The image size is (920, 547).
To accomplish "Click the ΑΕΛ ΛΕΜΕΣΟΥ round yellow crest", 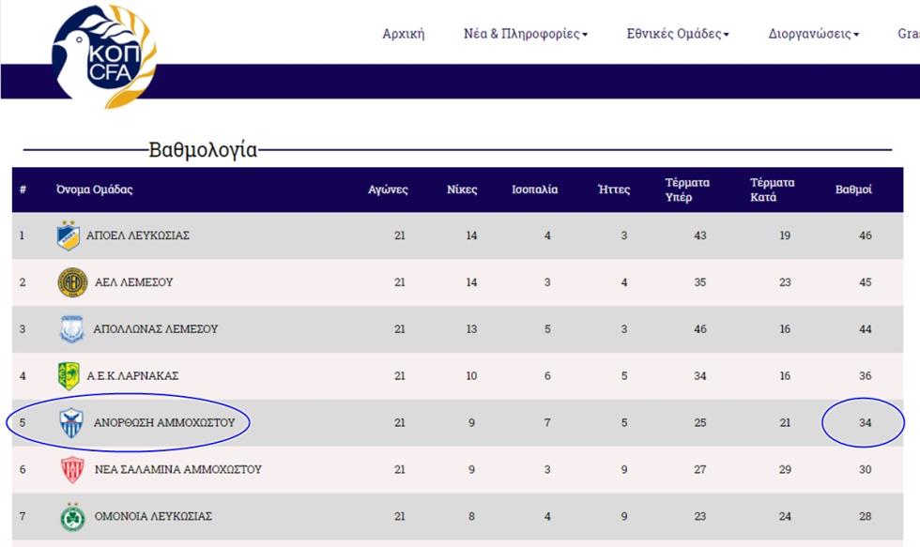I will (72, 282).
